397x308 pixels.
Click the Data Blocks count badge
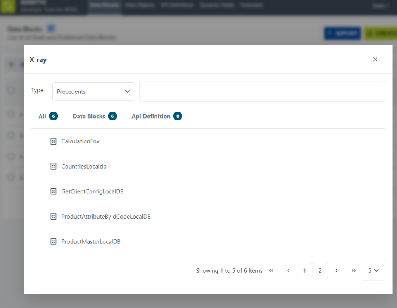click(112, 116)
